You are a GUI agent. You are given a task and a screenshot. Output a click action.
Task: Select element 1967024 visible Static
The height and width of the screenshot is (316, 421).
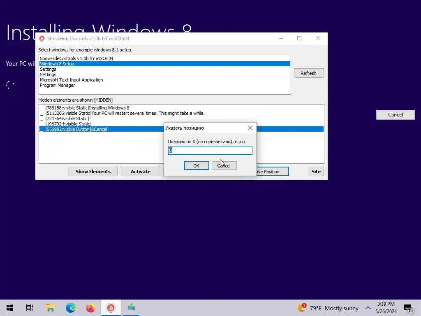point(102,124)
